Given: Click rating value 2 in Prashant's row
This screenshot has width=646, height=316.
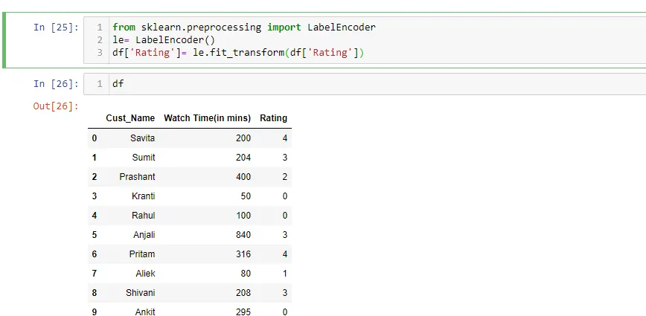Looking at the screenshot, I should pos(285,176).
